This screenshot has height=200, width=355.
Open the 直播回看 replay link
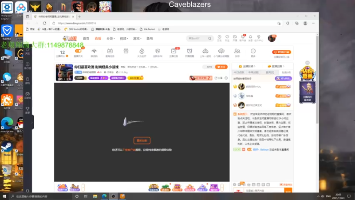(276, 66)
